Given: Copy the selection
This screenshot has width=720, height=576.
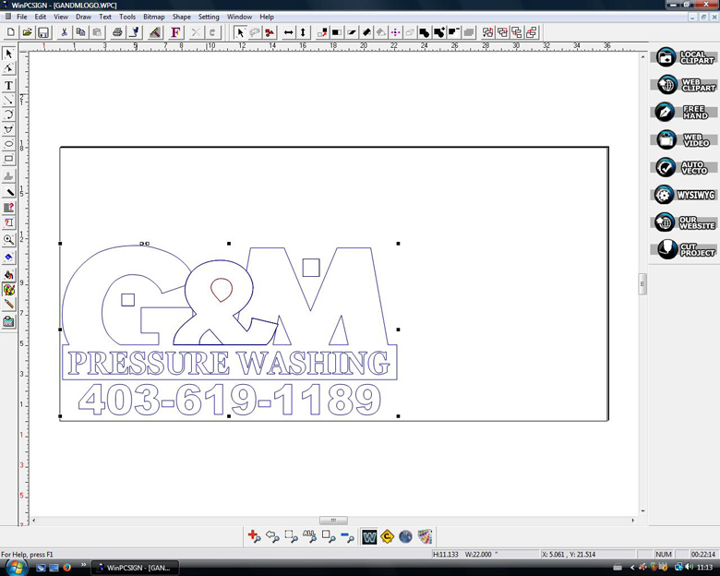Looking at the screenshot, I should click(80, 32).
